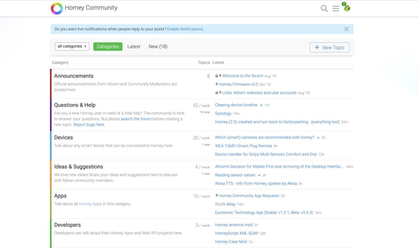Image resolution: width=418 pixels, height=248 pixels.
Task: Sort by the Topics column header
Action: point(204,63)
